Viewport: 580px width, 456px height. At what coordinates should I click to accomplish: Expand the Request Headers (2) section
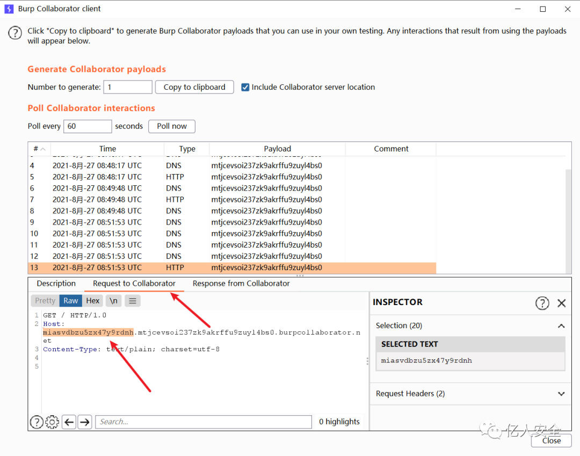click(x=561, y=394)
